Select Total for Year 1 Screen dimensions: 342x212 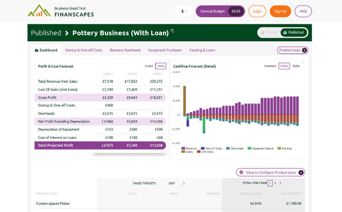coord(270,183)
